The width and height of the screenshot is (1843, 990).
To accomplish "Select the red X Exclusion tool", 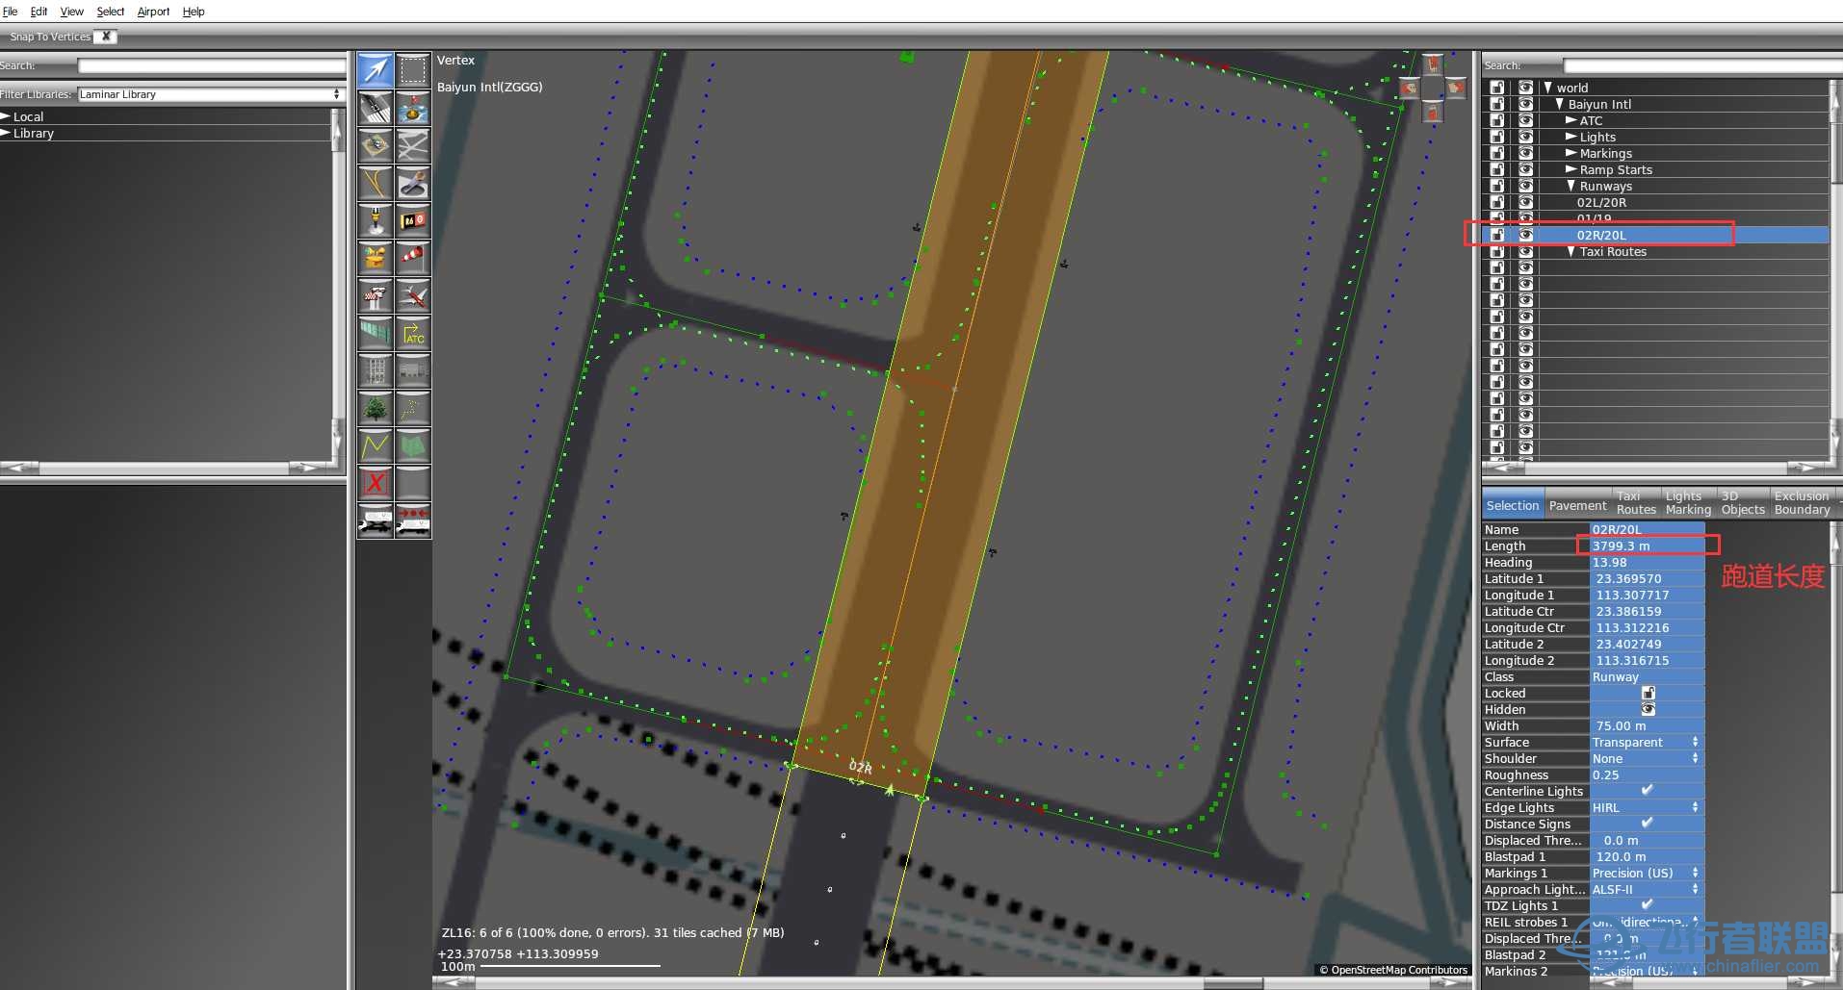I will (375, 483).
